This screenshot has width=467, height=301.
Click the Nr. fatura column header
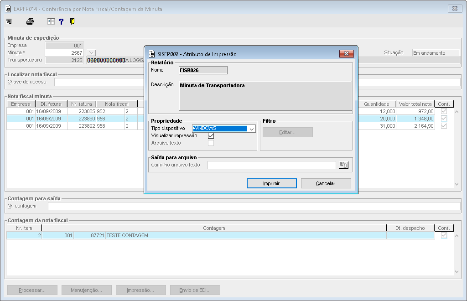(x=82, y=104)
